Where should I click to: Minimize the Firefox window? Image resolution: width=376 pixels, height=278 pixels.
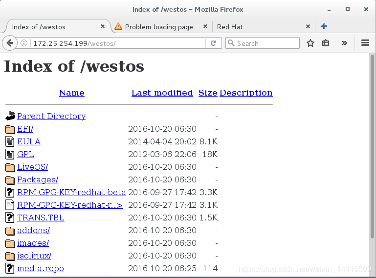coord(329,10)
